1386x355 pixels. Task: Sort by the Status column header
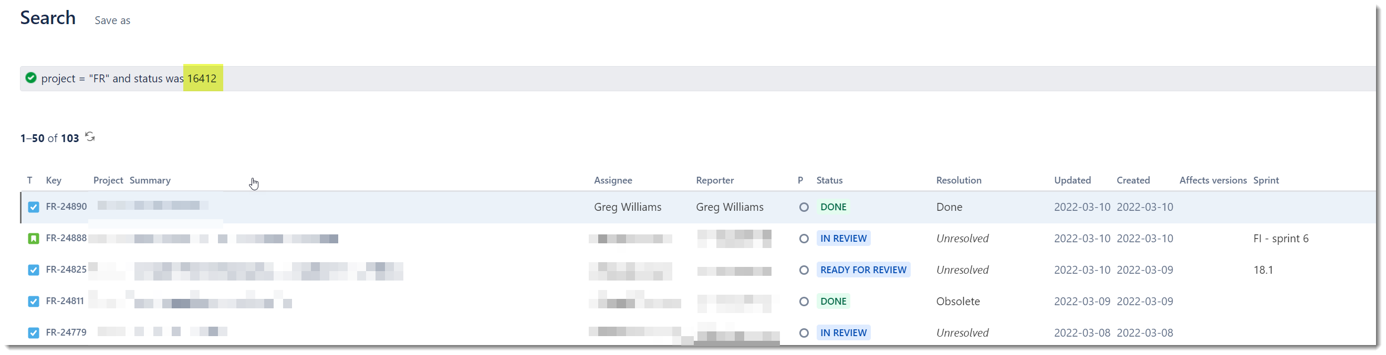point(830,180)
